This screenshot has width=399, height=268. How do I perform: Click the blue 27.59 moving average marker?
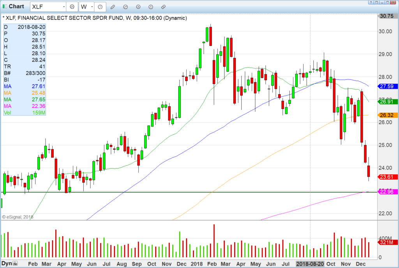coord(387,86)
